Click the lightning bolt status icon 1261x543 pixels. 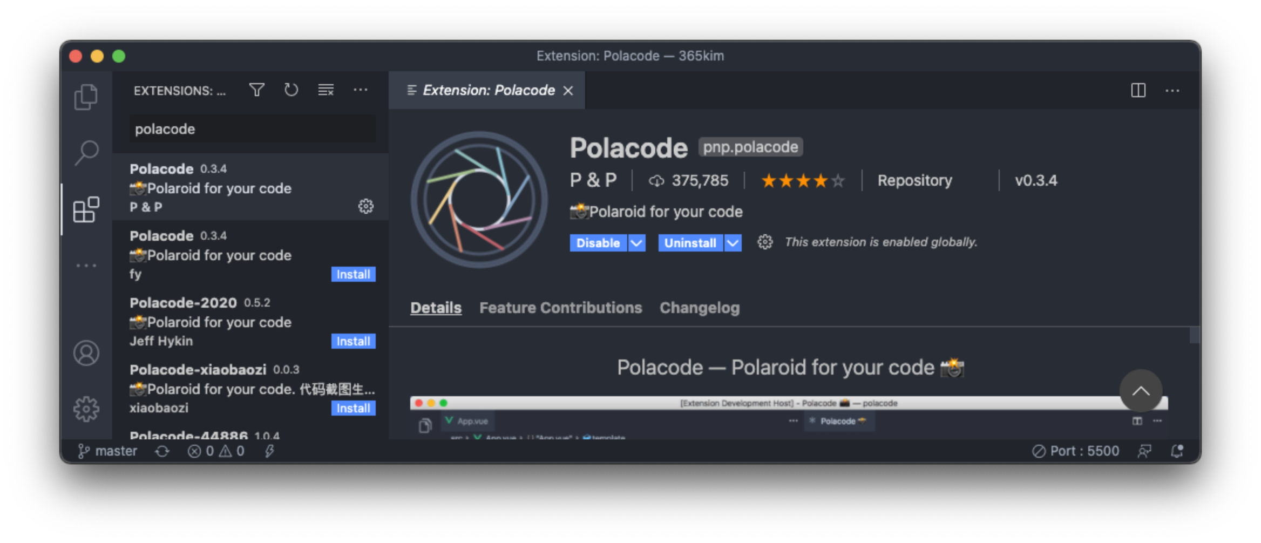coord(269,451)
